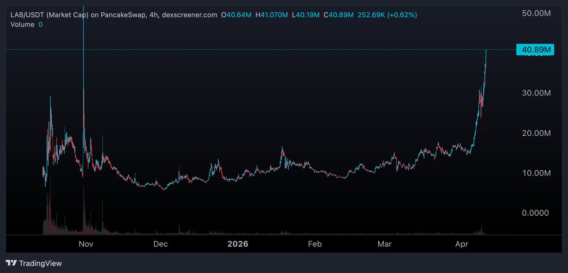Click the 0.0000 price axis label
The height and width of the screenshot is (273, 568).
[536, 213]
